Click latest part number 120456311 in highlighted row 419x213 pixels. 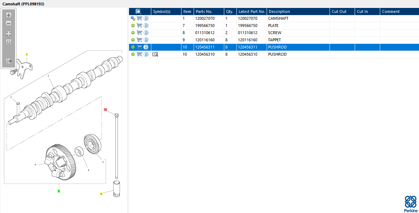(248, 47)
